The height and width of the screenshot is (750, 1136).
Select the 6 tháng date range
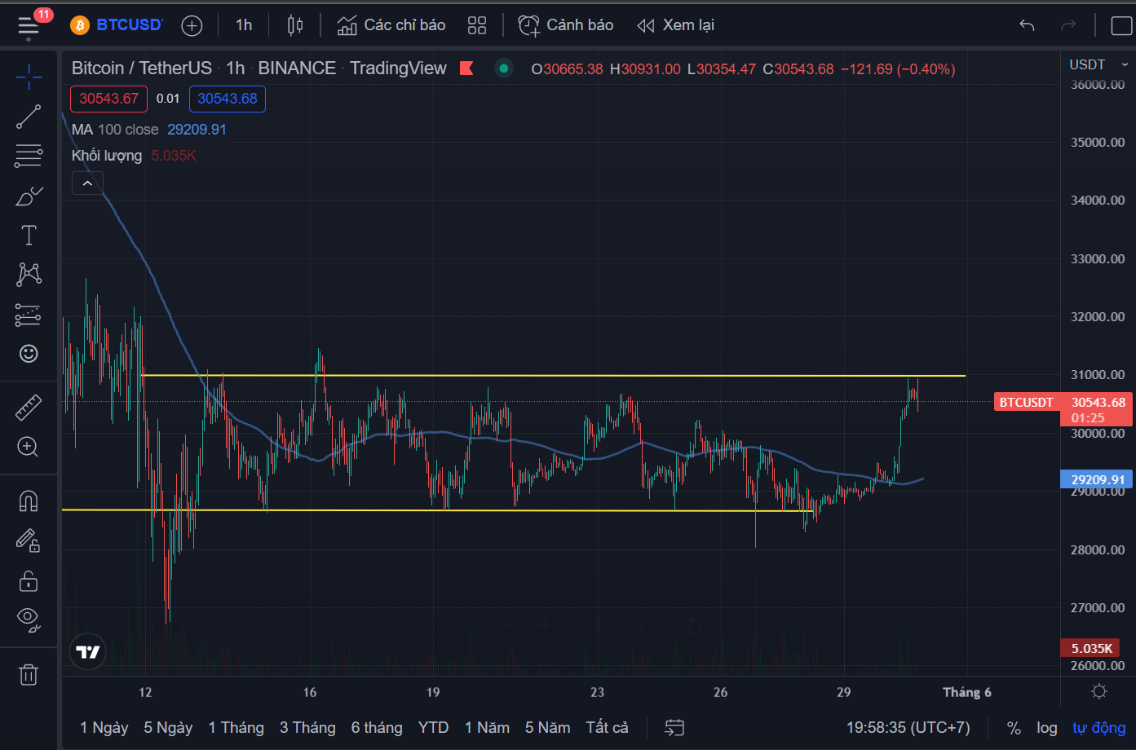click(377, 727)
